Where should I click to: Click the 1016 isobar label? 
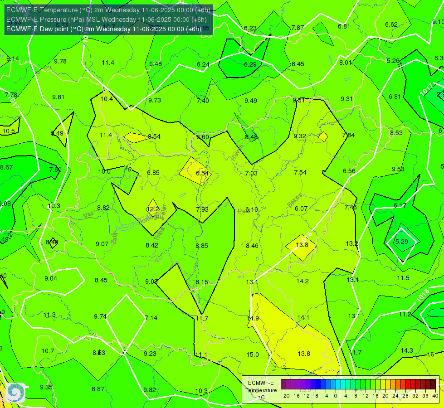[306, 238]
